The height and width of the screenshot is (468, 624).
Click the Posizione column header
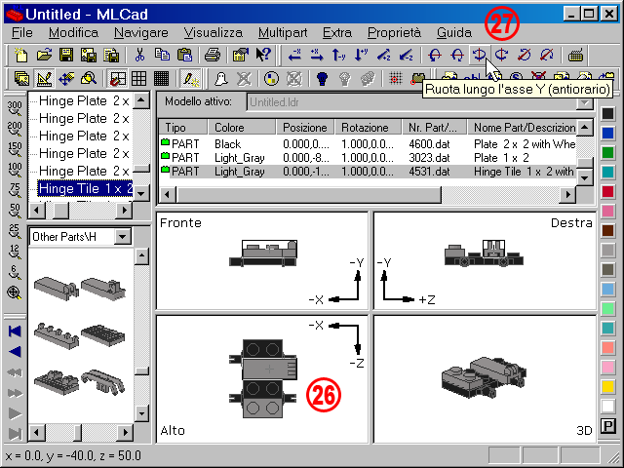pyautogui.click(x=305, y=128)
